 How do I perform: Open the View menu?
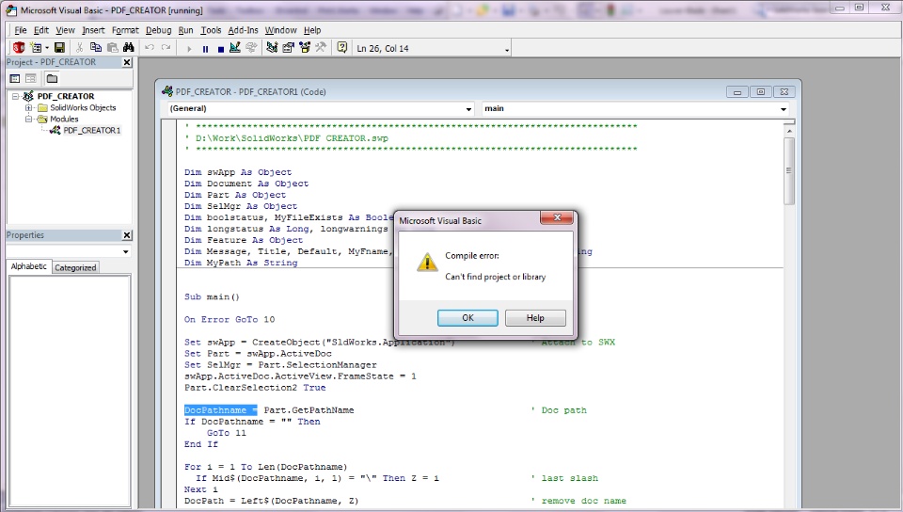[65, 30]
